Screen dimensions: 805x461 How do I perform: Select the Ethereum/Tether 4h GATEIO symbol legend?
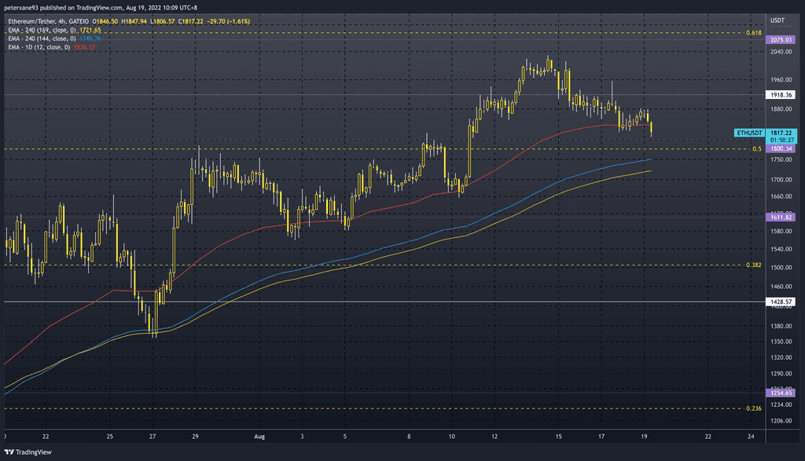point(48,21)
